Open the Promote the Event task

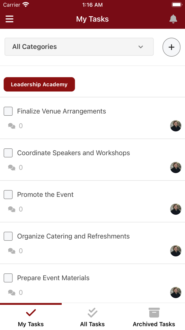coord(45,195)
